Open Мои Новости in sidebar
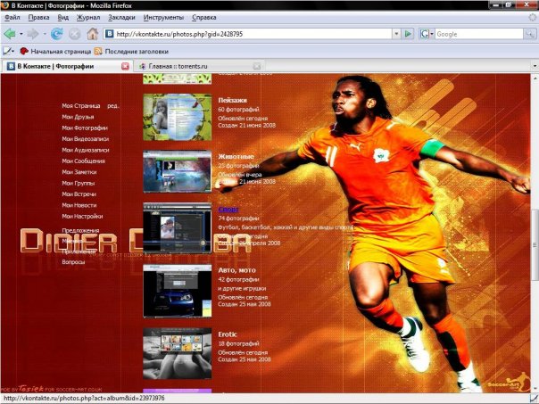The height and width of the screenshot is (404, 539). click(x=79, y=205)
